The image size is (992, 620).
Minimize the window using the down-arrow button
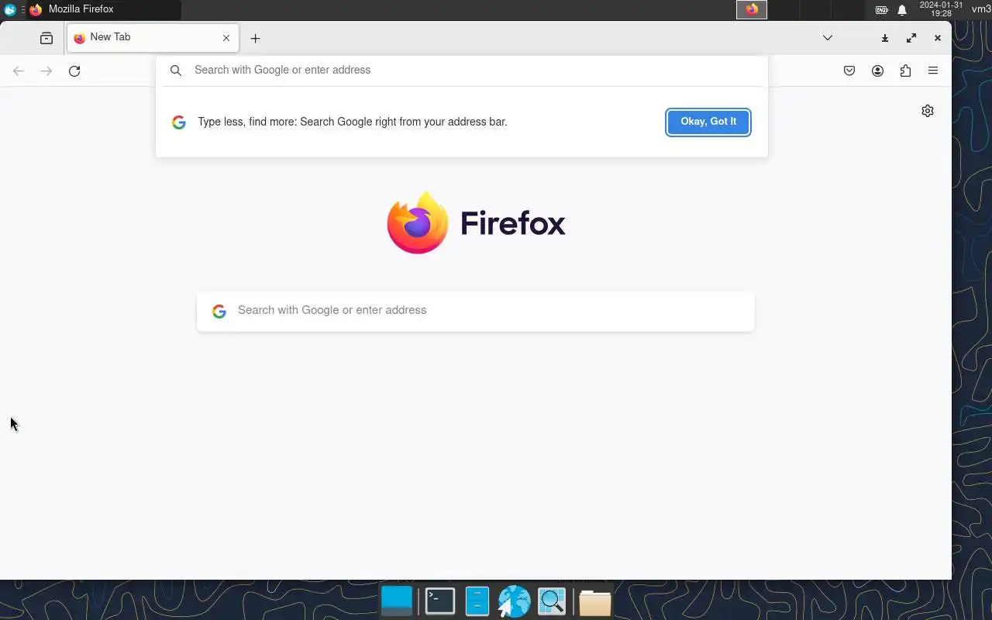(885, 38)
